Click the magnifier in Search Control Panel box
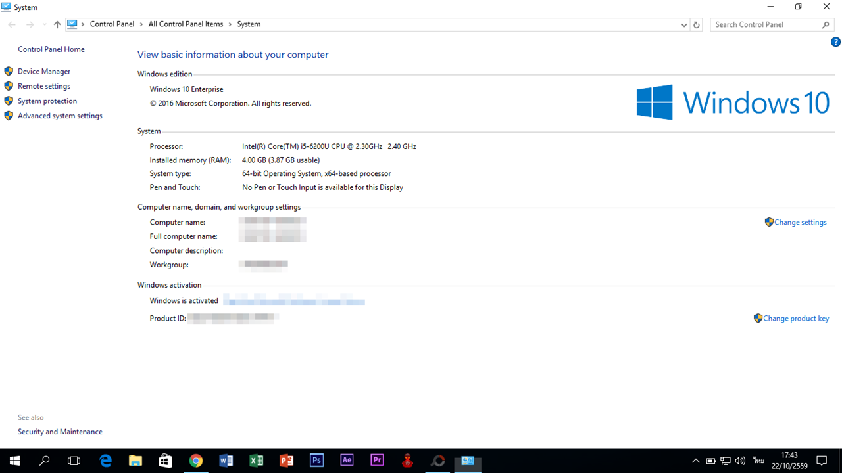This screenshot has width=842, height=473. pos(826,24)
